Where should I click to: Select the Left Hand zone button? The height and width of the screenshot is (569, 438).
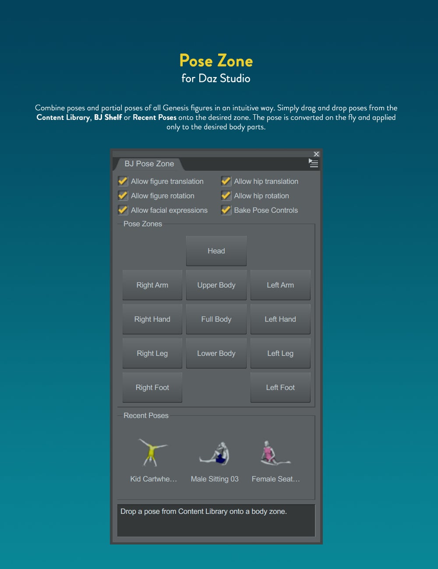pos(280,319)
